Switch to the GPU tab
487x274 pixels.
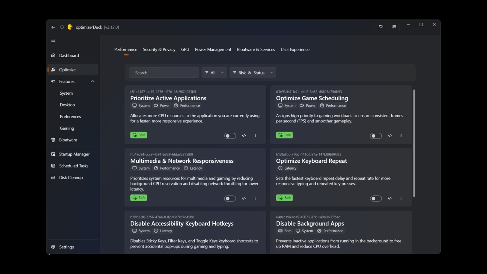[185, 49]
